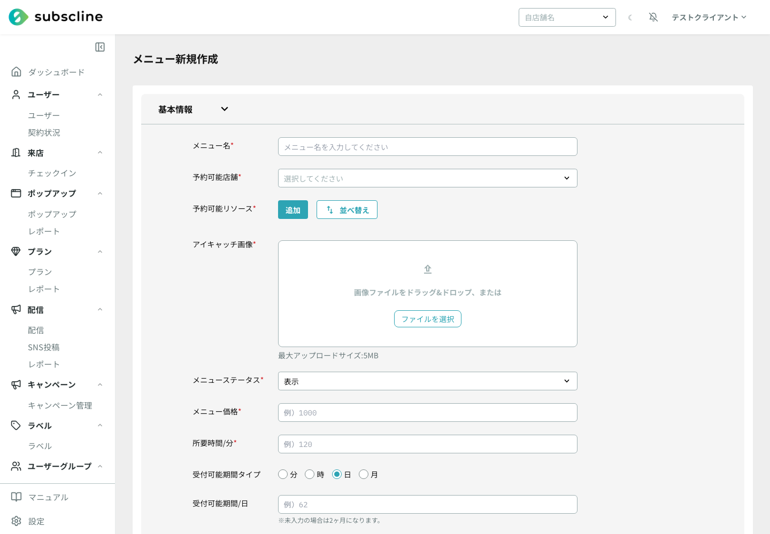Select the 時 radio option
770x534 pixels.
pyautogui.click(x=310, y=474)
